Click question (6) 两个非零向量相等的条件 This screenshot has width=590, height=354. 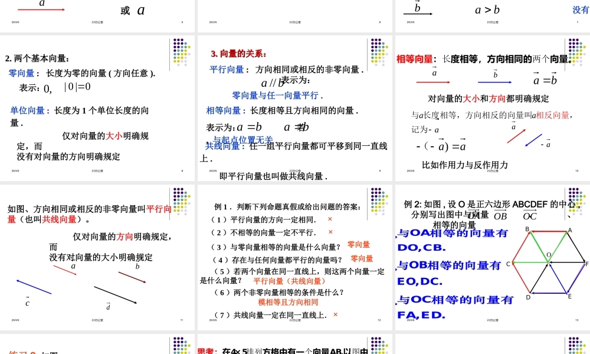(x=278, y=292)
